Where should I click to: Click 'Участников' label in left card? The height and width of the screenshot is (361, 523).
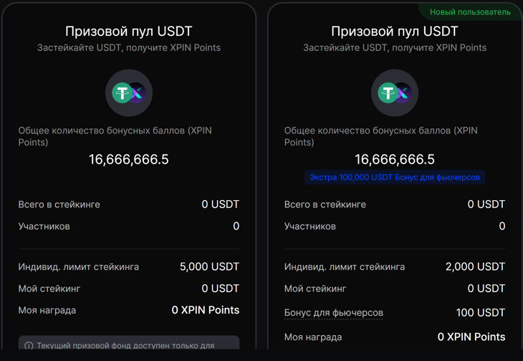[x=44, y=227]
